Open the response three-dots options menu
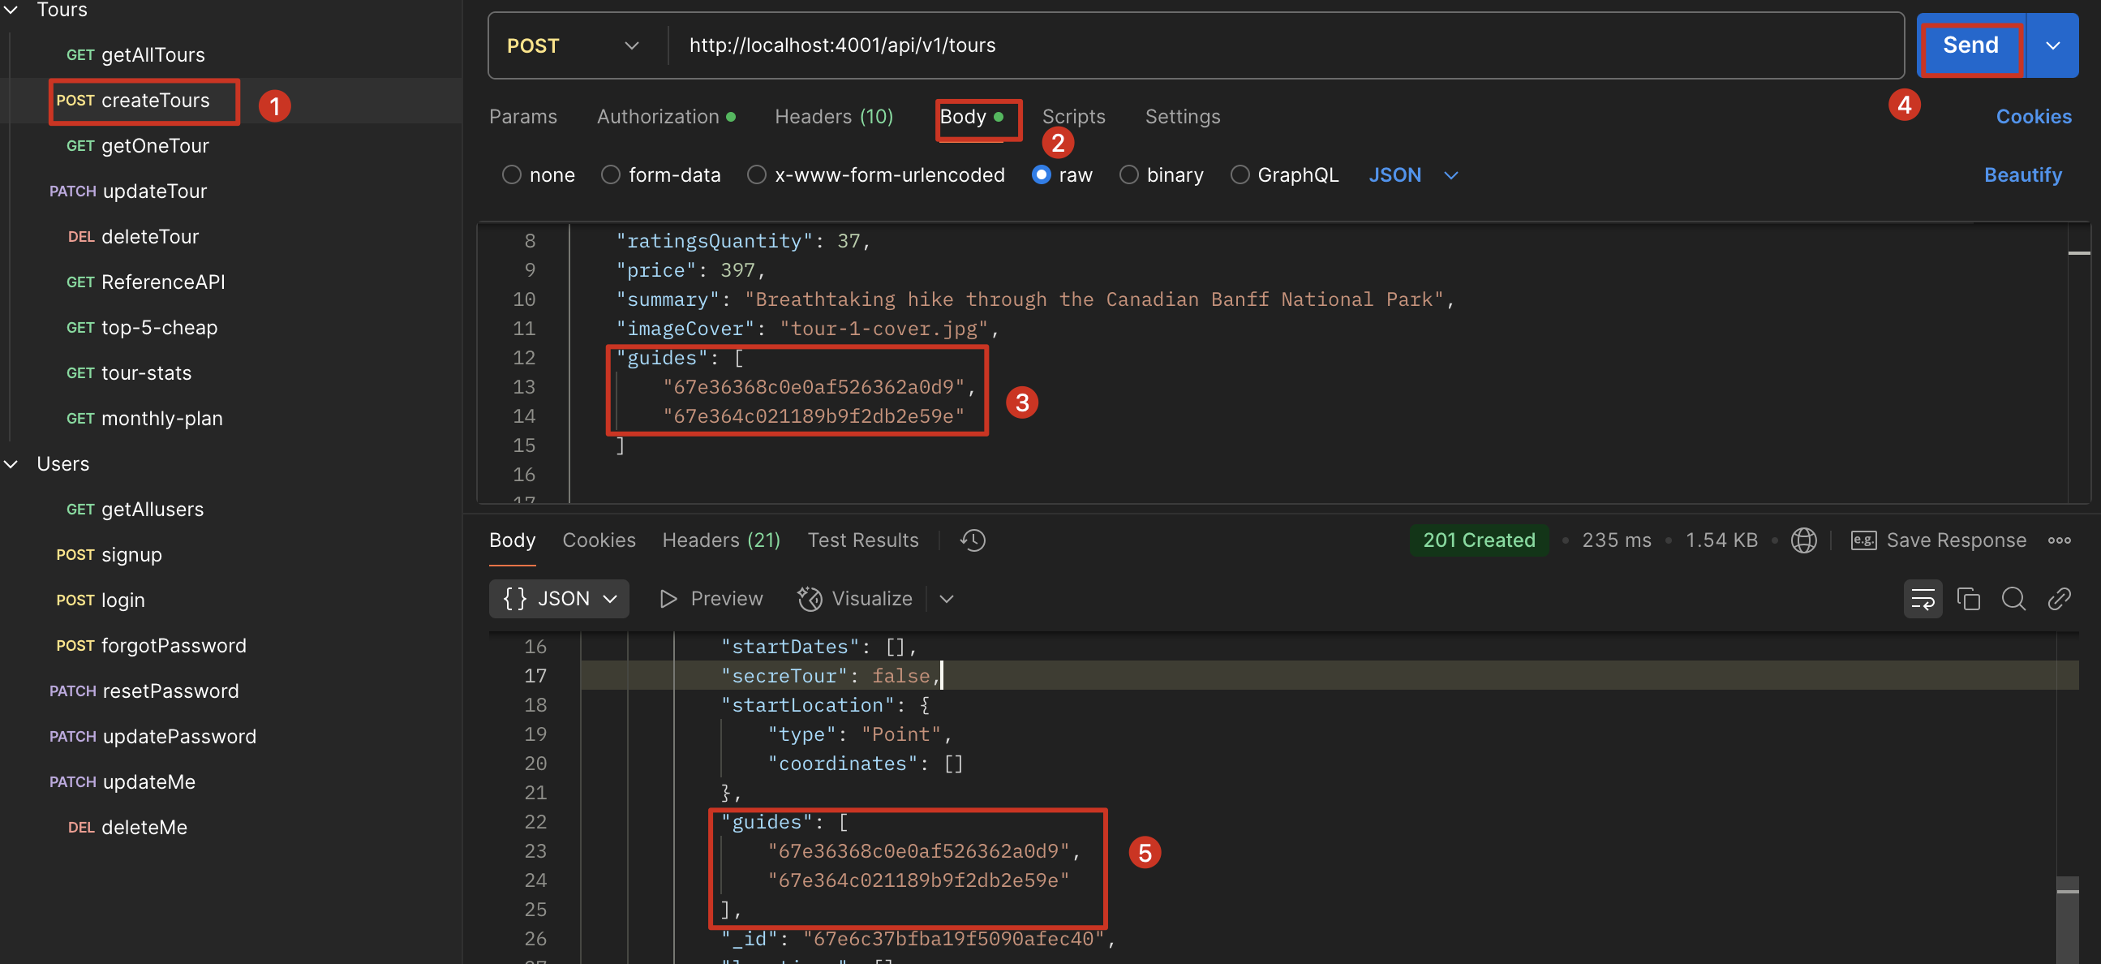Viewport: 2101px width, 964px height. (2059, 540)
